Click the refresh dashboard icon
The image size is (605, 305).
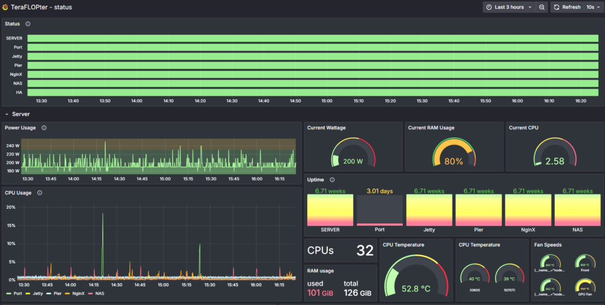(557, 7)
